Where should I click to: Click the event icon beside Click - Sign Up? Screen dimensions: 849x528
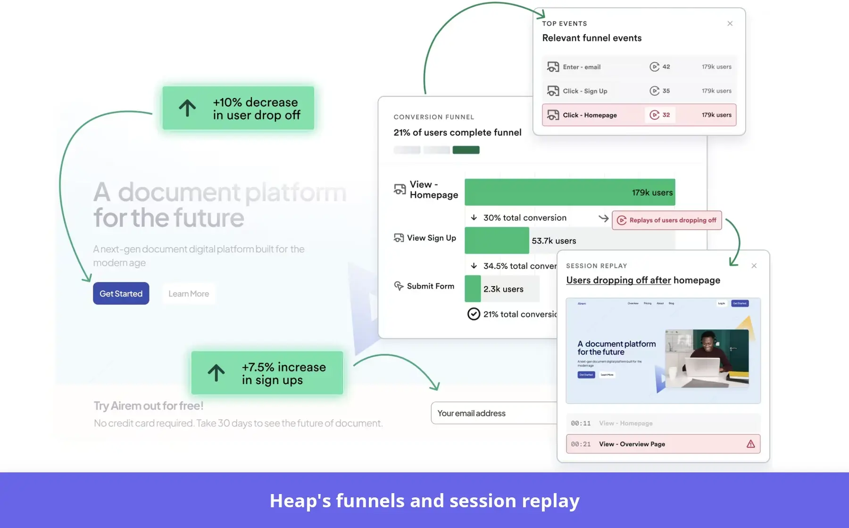[x=553, y=91]
